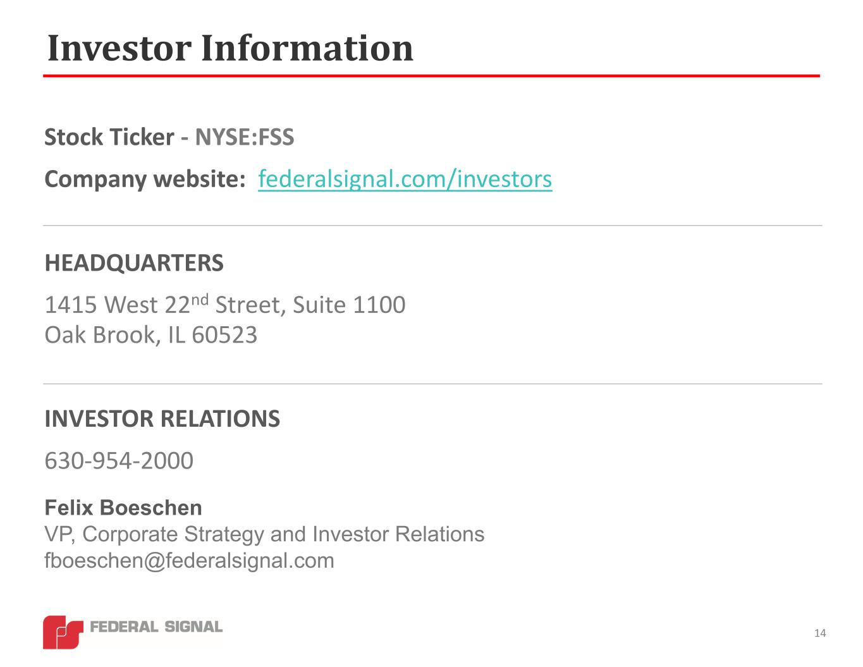Click the gray divider above HEADQUARTERS

click(x=432, y=225)
